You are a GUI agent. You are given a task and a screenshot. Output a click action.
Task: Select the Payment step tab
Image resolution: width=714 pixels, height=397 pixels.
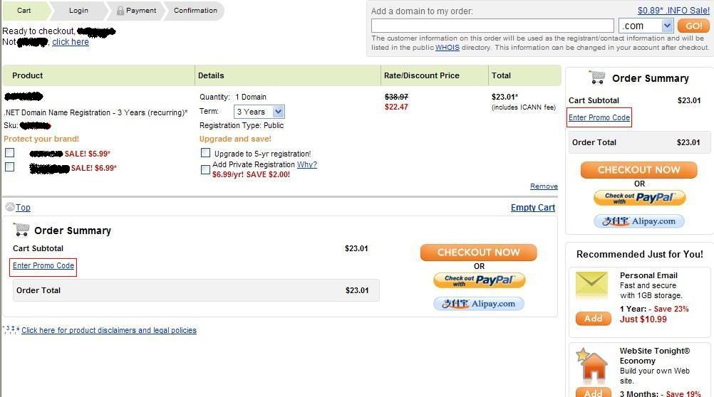(x=136, y=11)
